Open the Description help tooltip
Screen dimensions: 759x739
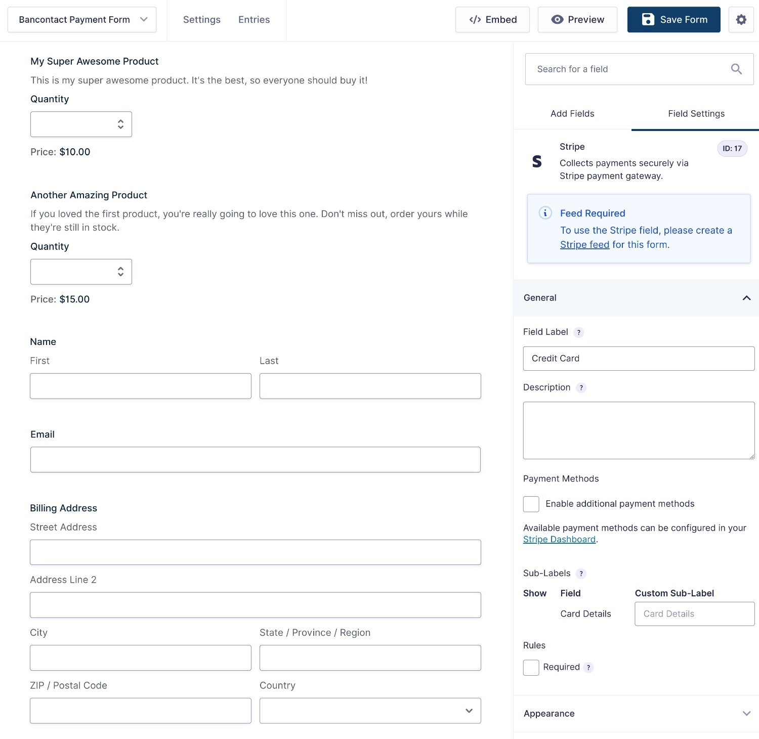point(581,388)
